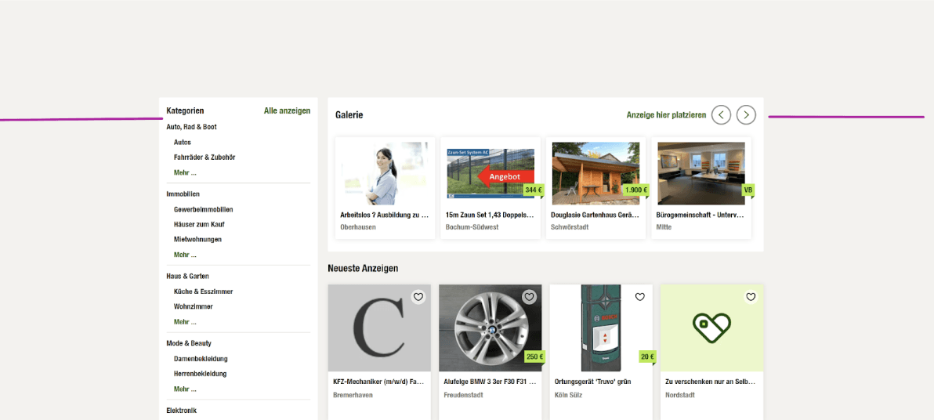Screen dimensions: 934x420
Task: Click the Alle anzeigen link
Action: (287, 111)
